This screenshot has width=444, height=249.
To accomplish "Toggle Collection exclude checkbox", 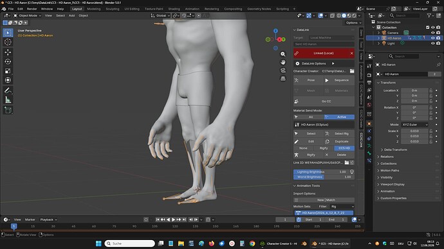I will click(x=427, y=28).
